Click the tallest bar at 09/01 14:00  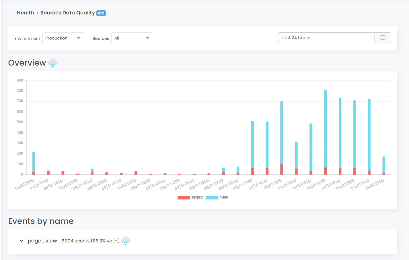tap(326, 132)
